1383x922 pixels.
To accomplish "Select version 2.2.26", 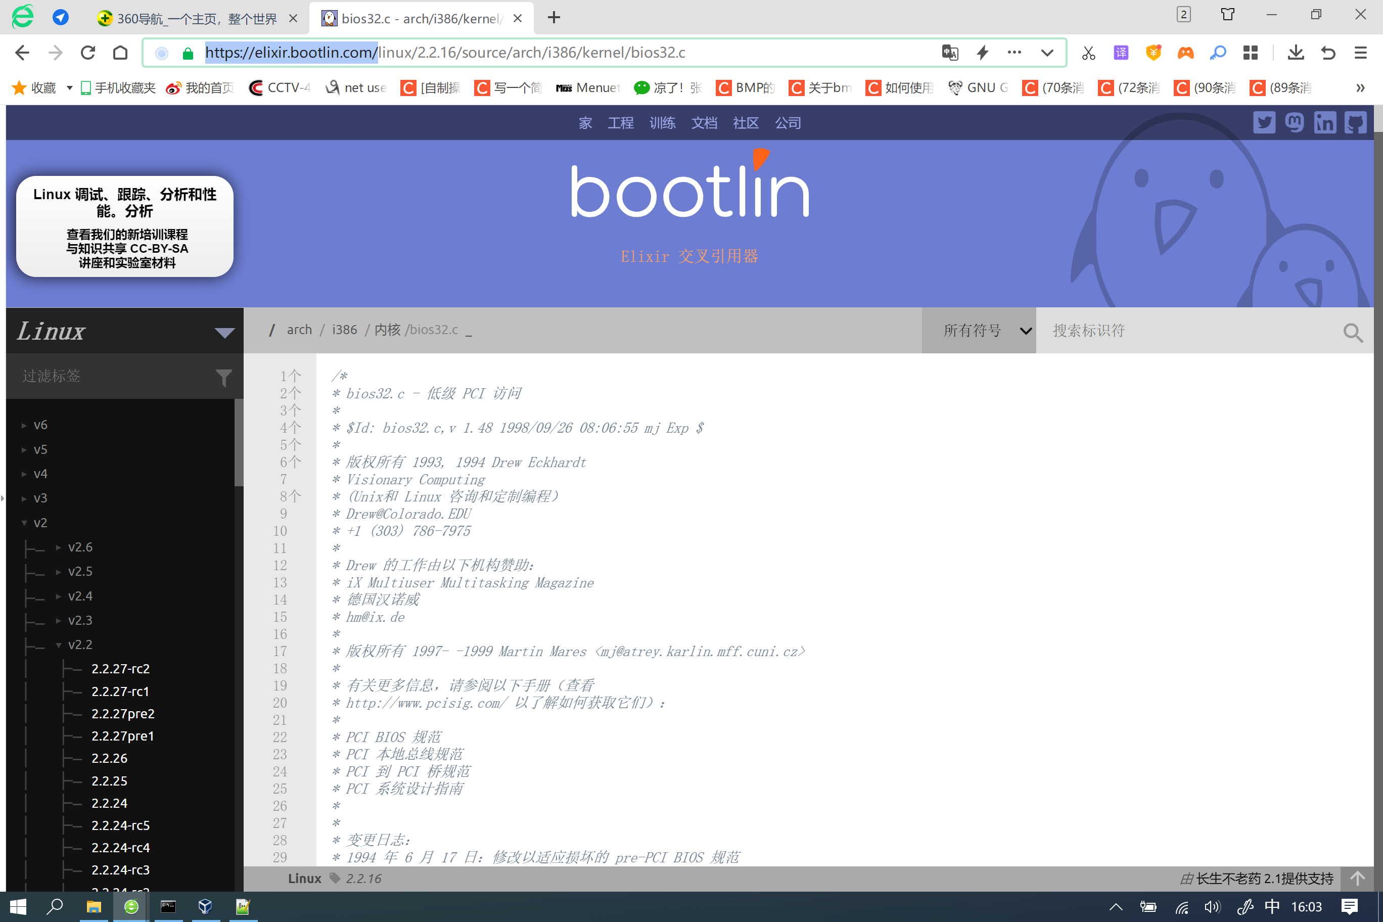I will [109, 758].
